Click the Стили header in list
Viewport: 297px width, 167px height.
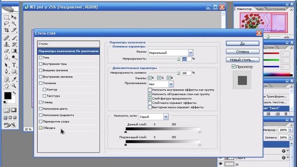(68, 44)
